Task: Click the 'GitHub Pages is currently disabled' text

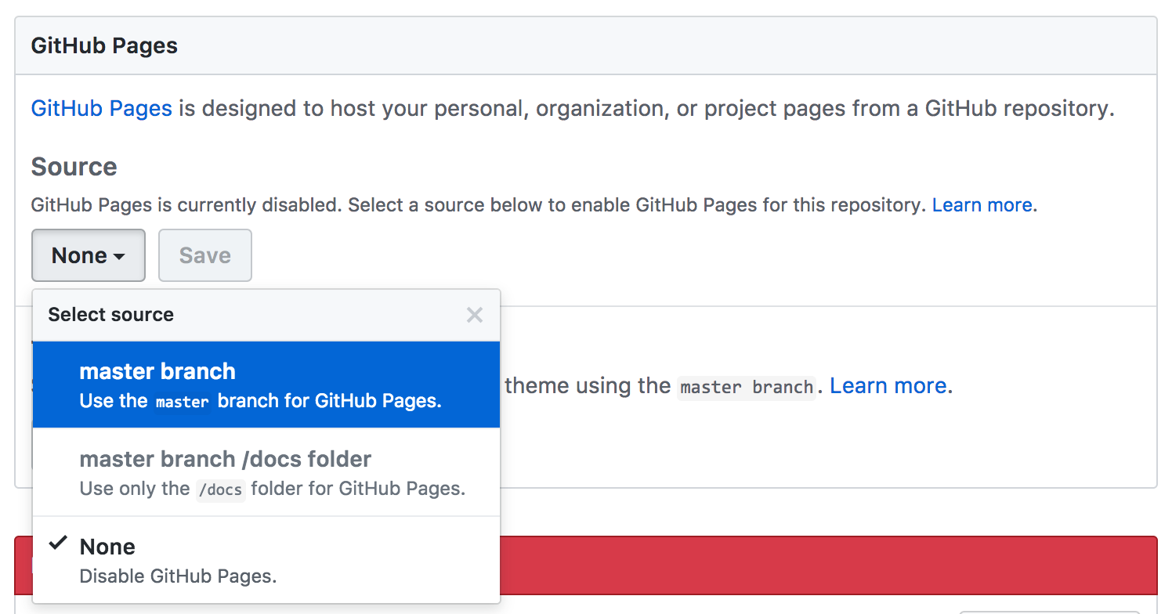Action: (186, 205)
